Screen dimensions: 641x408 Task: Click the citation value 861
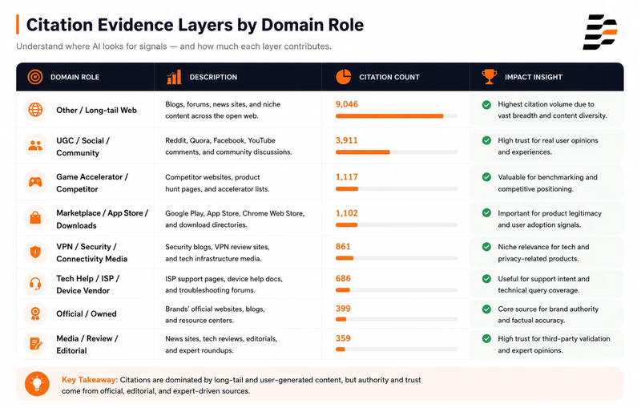pos(343,247)
